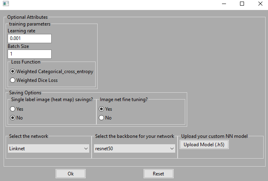The height and width of the screenshot is (181, 268).
Task: Open the Linknet network dropdown
Action: 48,149
